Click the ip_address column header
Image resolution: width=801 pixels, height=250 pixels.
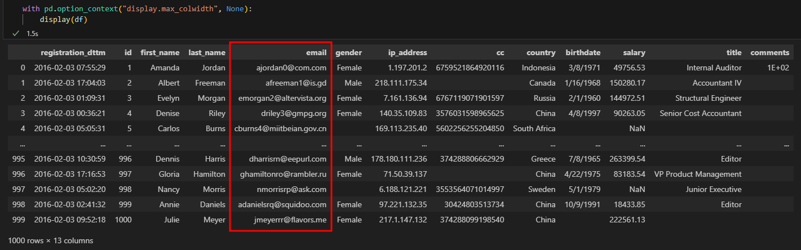pos(408,52)
